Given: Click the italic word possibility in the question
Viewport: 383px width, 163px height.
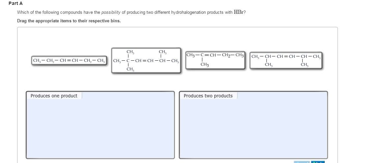Looking at the screenshot, I should (x=111, y=12).
